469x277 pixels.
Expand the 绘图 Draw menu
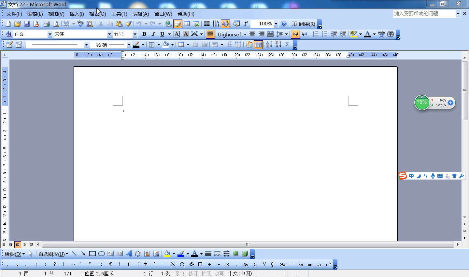point(15,254)
